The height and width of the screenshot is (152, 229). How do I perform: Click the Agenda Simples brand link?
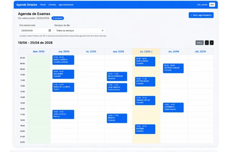pos(27,5)
